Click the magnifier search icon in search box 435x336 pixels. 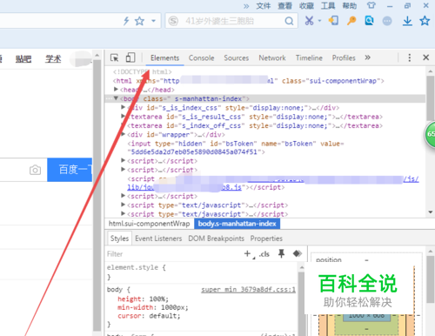coord(289,21)
